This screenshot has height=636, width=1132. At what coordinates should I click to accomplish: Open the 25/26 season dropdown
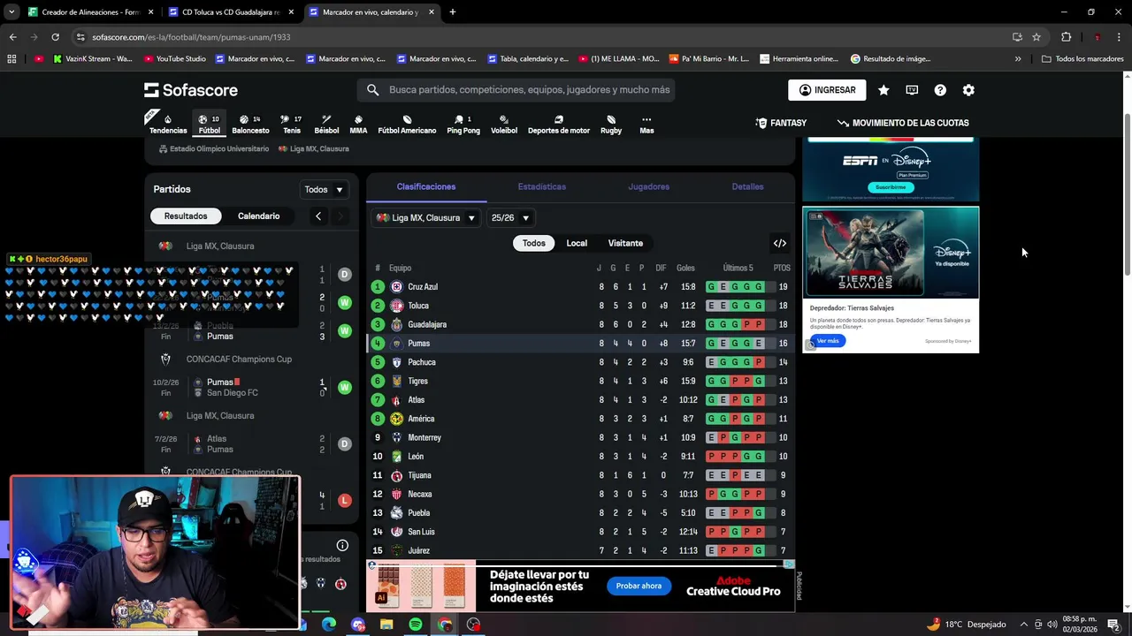coord(510,217)
